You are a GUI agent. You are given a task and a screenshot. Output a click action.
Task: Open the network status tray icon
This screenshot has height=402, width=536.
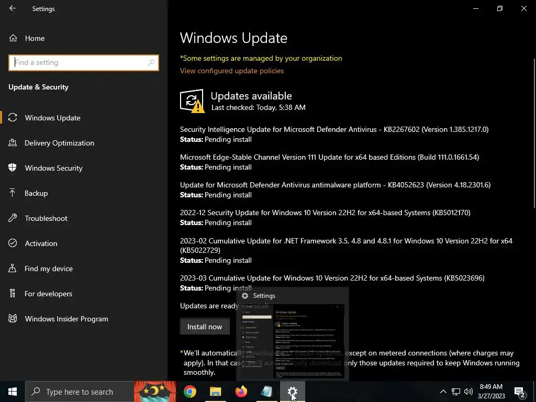pyautogui.click(x=456, y=392)
